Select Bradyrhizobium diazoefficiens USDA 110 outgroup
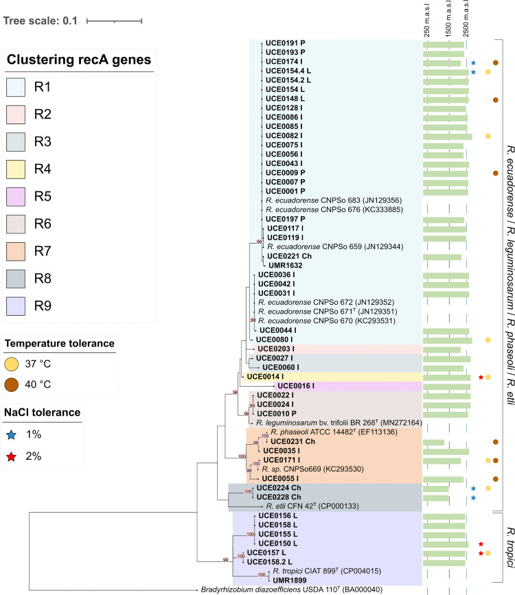Viewport: 515px width, 595px height. pos(292,590)
